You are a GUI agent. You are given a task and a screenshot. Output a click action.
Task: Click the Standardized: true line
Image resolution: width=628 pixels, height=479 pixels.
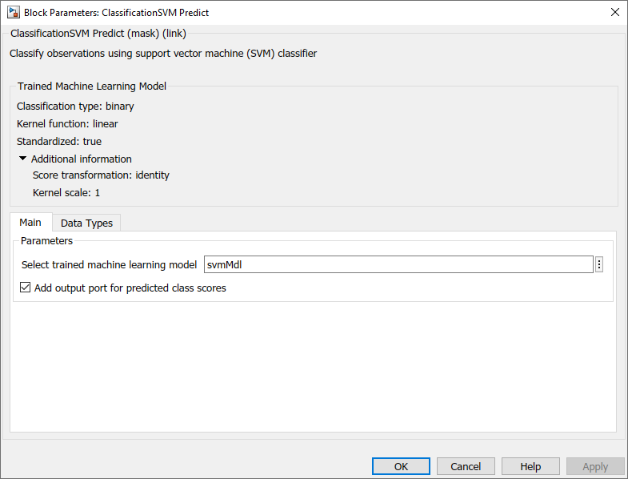tap(59, 141)
